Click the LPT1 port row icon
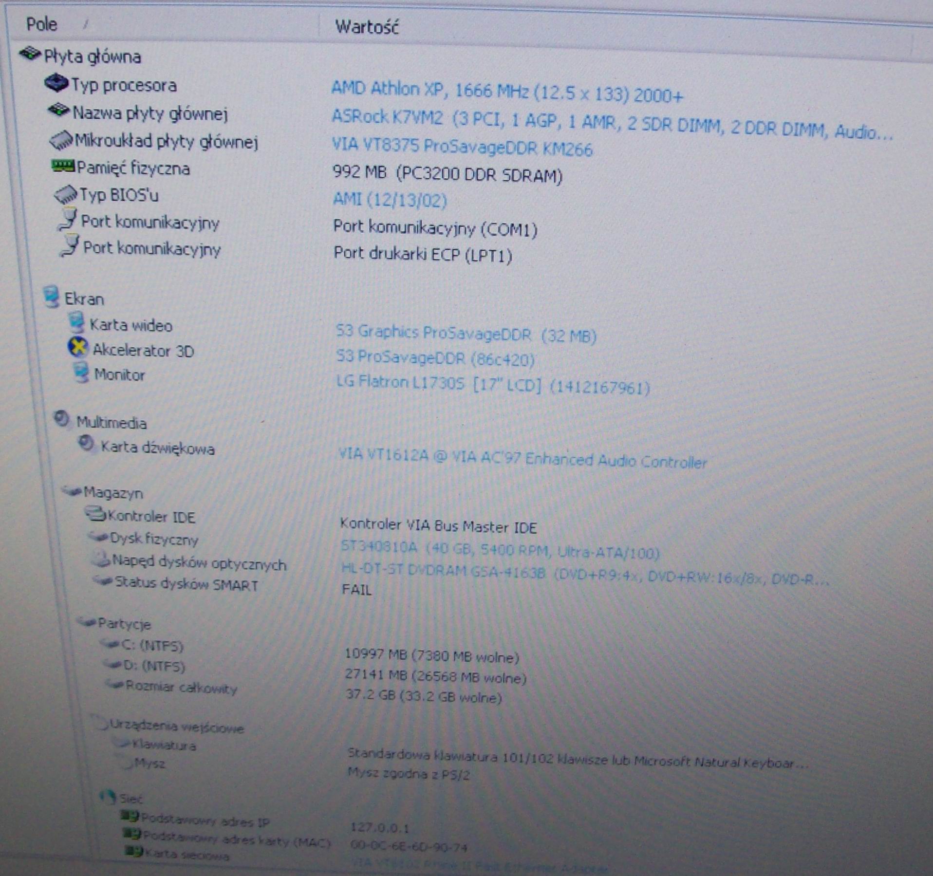Viewport: 933px width, 876px height. [x=69, y=245]
